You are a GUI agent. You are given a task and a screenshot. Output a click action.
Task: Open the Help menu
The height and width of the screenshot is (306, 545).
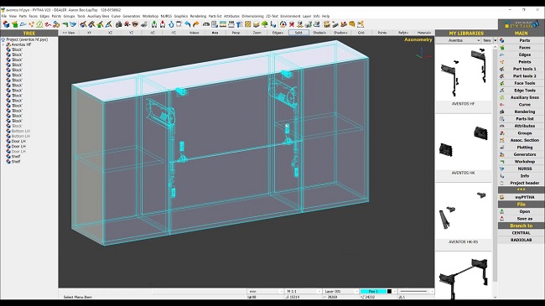pyautogui.click(x=325, y=16)
